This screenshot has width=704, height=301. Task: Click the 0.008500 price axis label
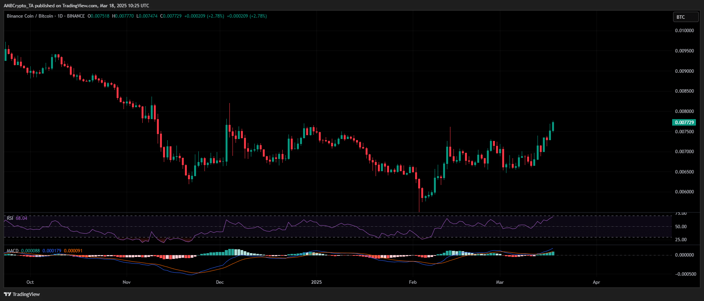(684, 91)
